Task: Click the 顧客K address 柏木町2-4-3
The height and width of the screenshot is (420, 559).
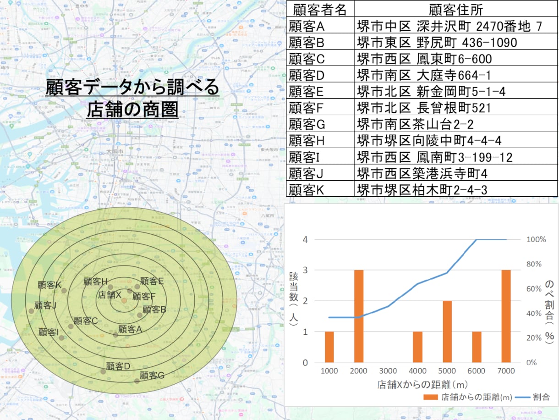Action: coord(456,189)
